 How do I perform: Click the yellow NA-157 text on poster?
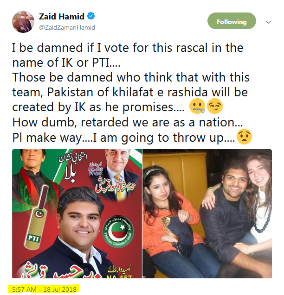[x=119, y=276]
